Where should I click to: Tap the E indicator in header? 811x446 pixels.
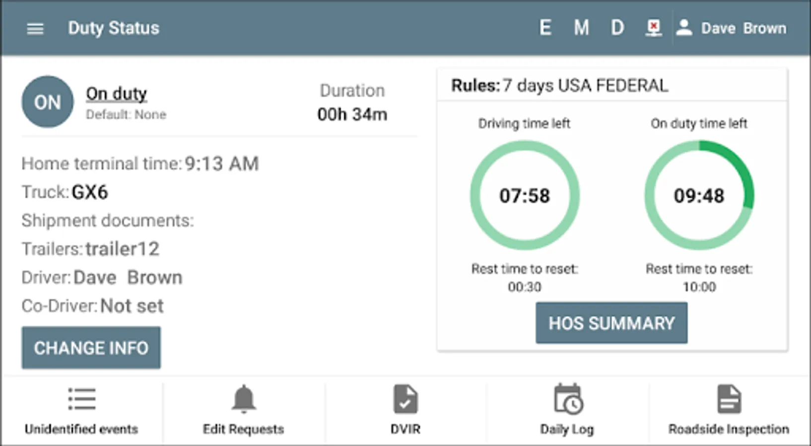coord(545,28)
